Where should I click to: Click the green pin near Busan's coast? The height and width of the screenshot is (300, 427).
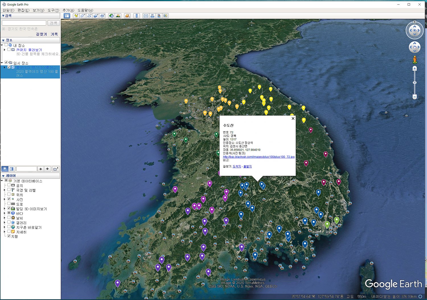tap(337, 220)
